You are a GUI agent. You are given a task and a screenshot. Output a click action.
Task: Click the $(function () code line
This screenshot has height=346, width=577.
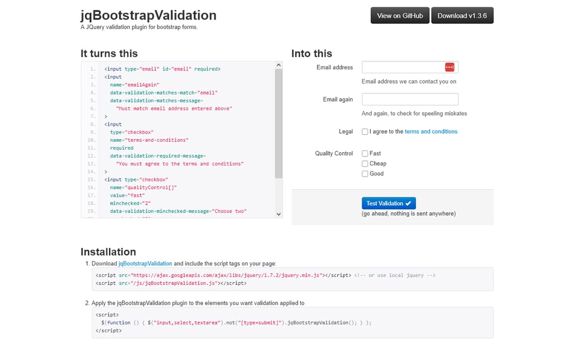point(236,323)
